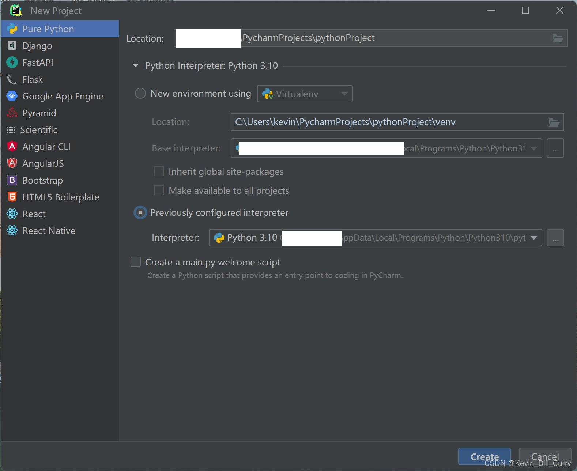The height and width of the screenshot is (471, 577).
Task: Click the Cancel button
Action: pyautogui.click(x=545, y=456)
